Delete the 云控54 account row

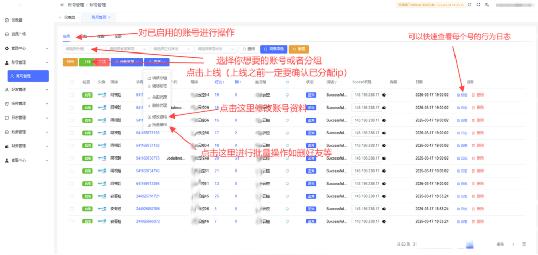[478, 95]
